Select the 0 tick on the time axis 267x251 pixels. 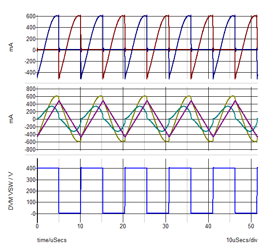pos(37,226)
